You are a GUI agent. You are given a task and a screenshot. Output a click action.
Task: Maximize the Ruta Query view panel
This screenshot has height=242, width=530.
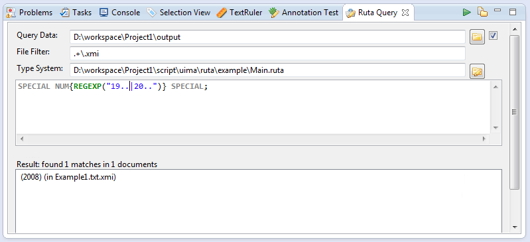(513, 12)
